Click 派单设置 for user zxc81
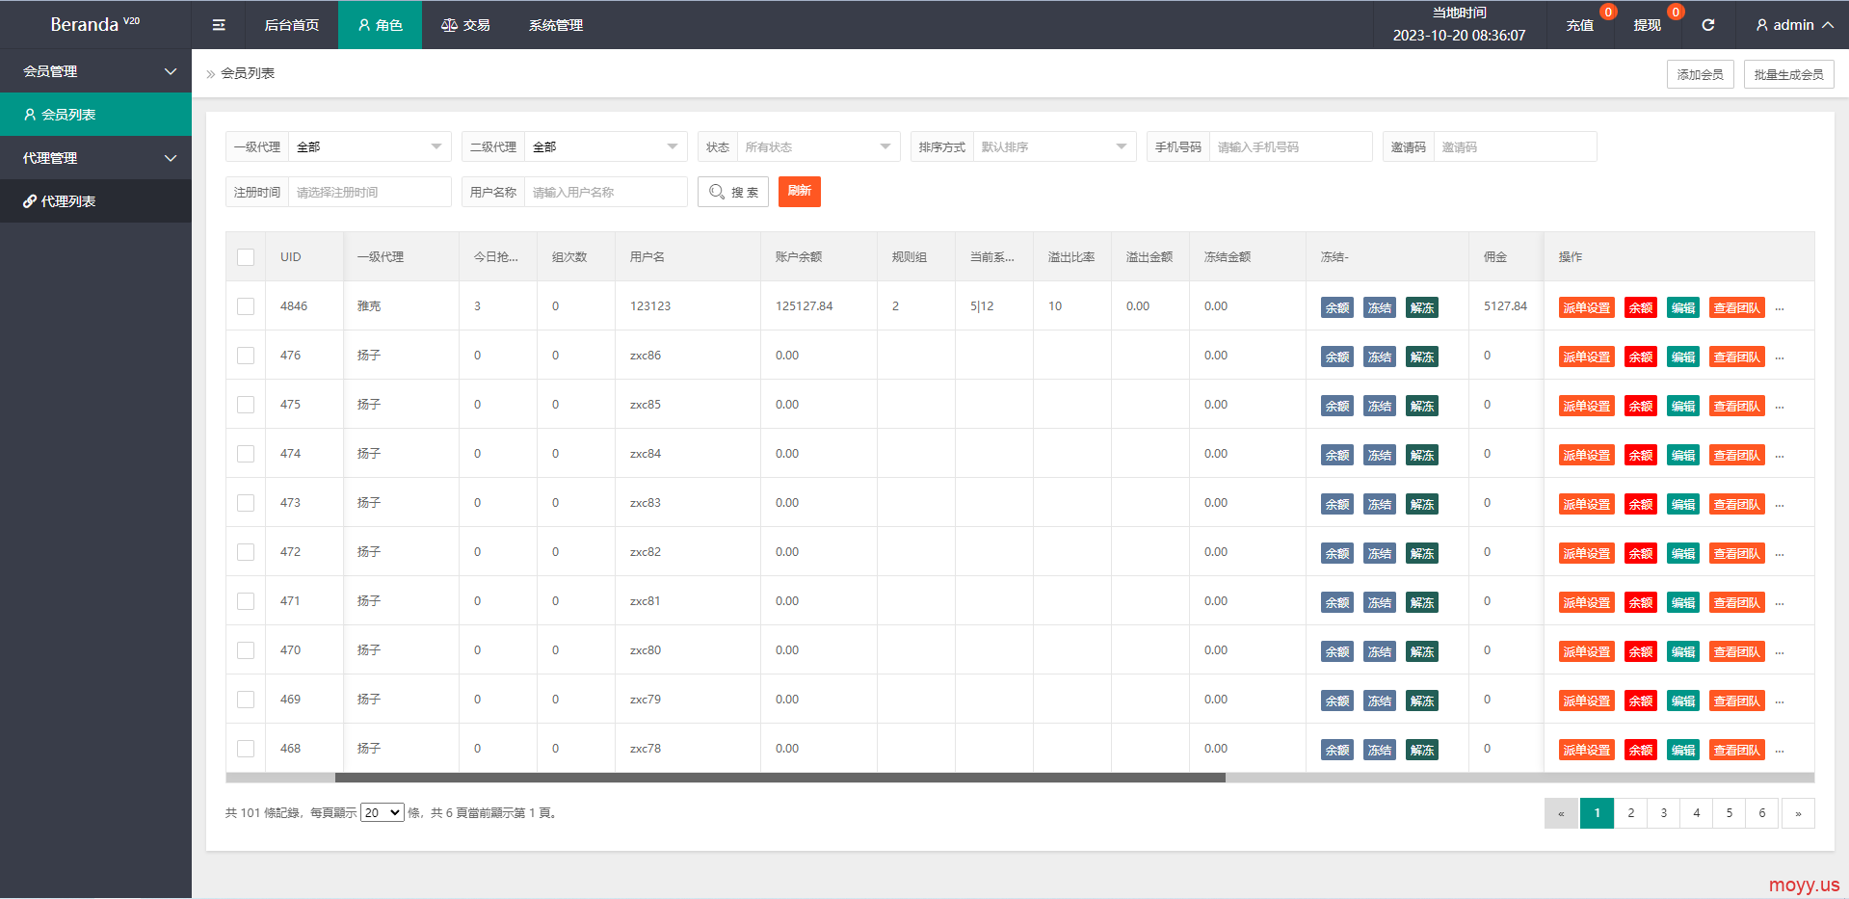Viewport: 1849px width, 899px height. 1587,602
